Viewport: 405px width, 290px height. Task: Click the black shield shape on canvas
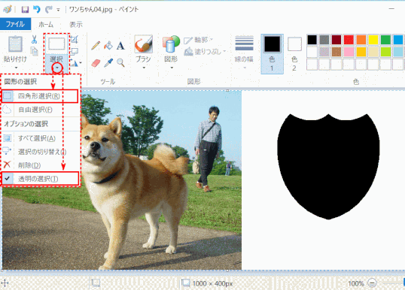(x=328, y=167)
